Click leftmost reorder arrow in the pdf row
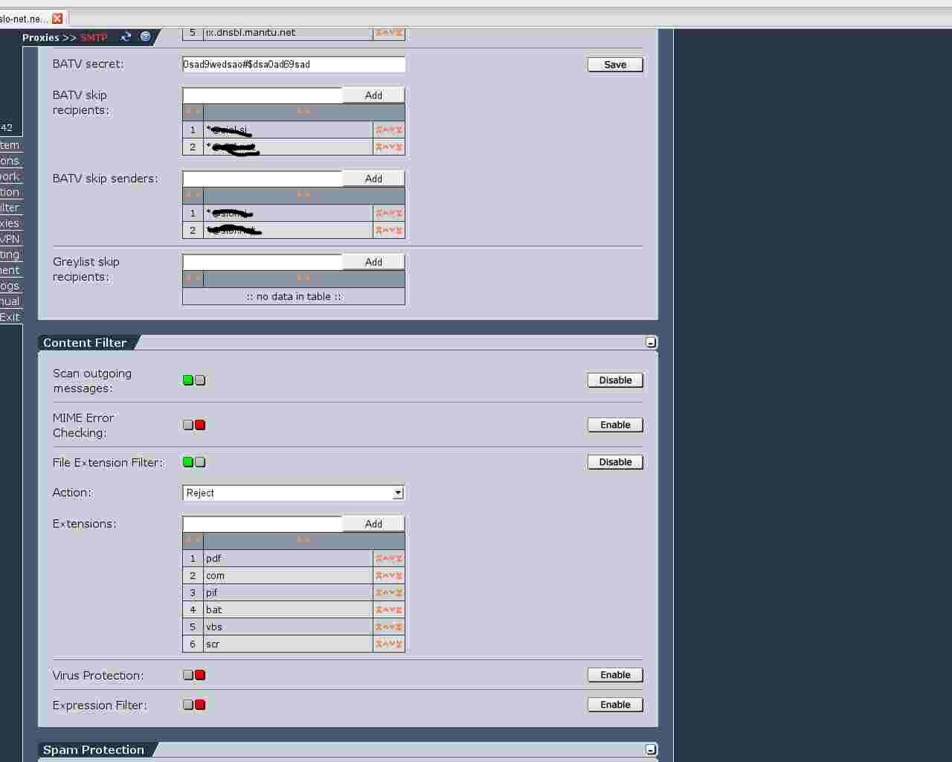This screenshot has height=762, width=952. pos(379,558)
